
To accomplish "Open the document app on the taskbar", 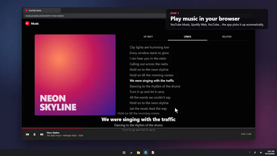I will coord(153,153).
